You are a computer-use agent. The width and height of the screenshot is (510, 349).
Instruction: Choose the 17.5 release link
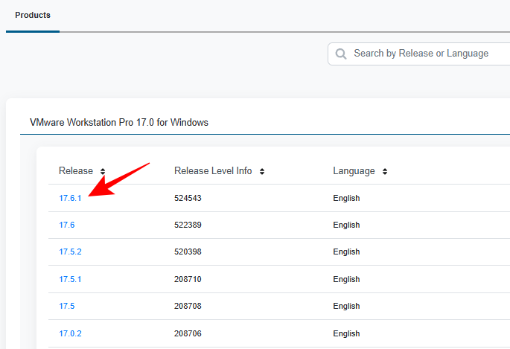pos(67,306)
